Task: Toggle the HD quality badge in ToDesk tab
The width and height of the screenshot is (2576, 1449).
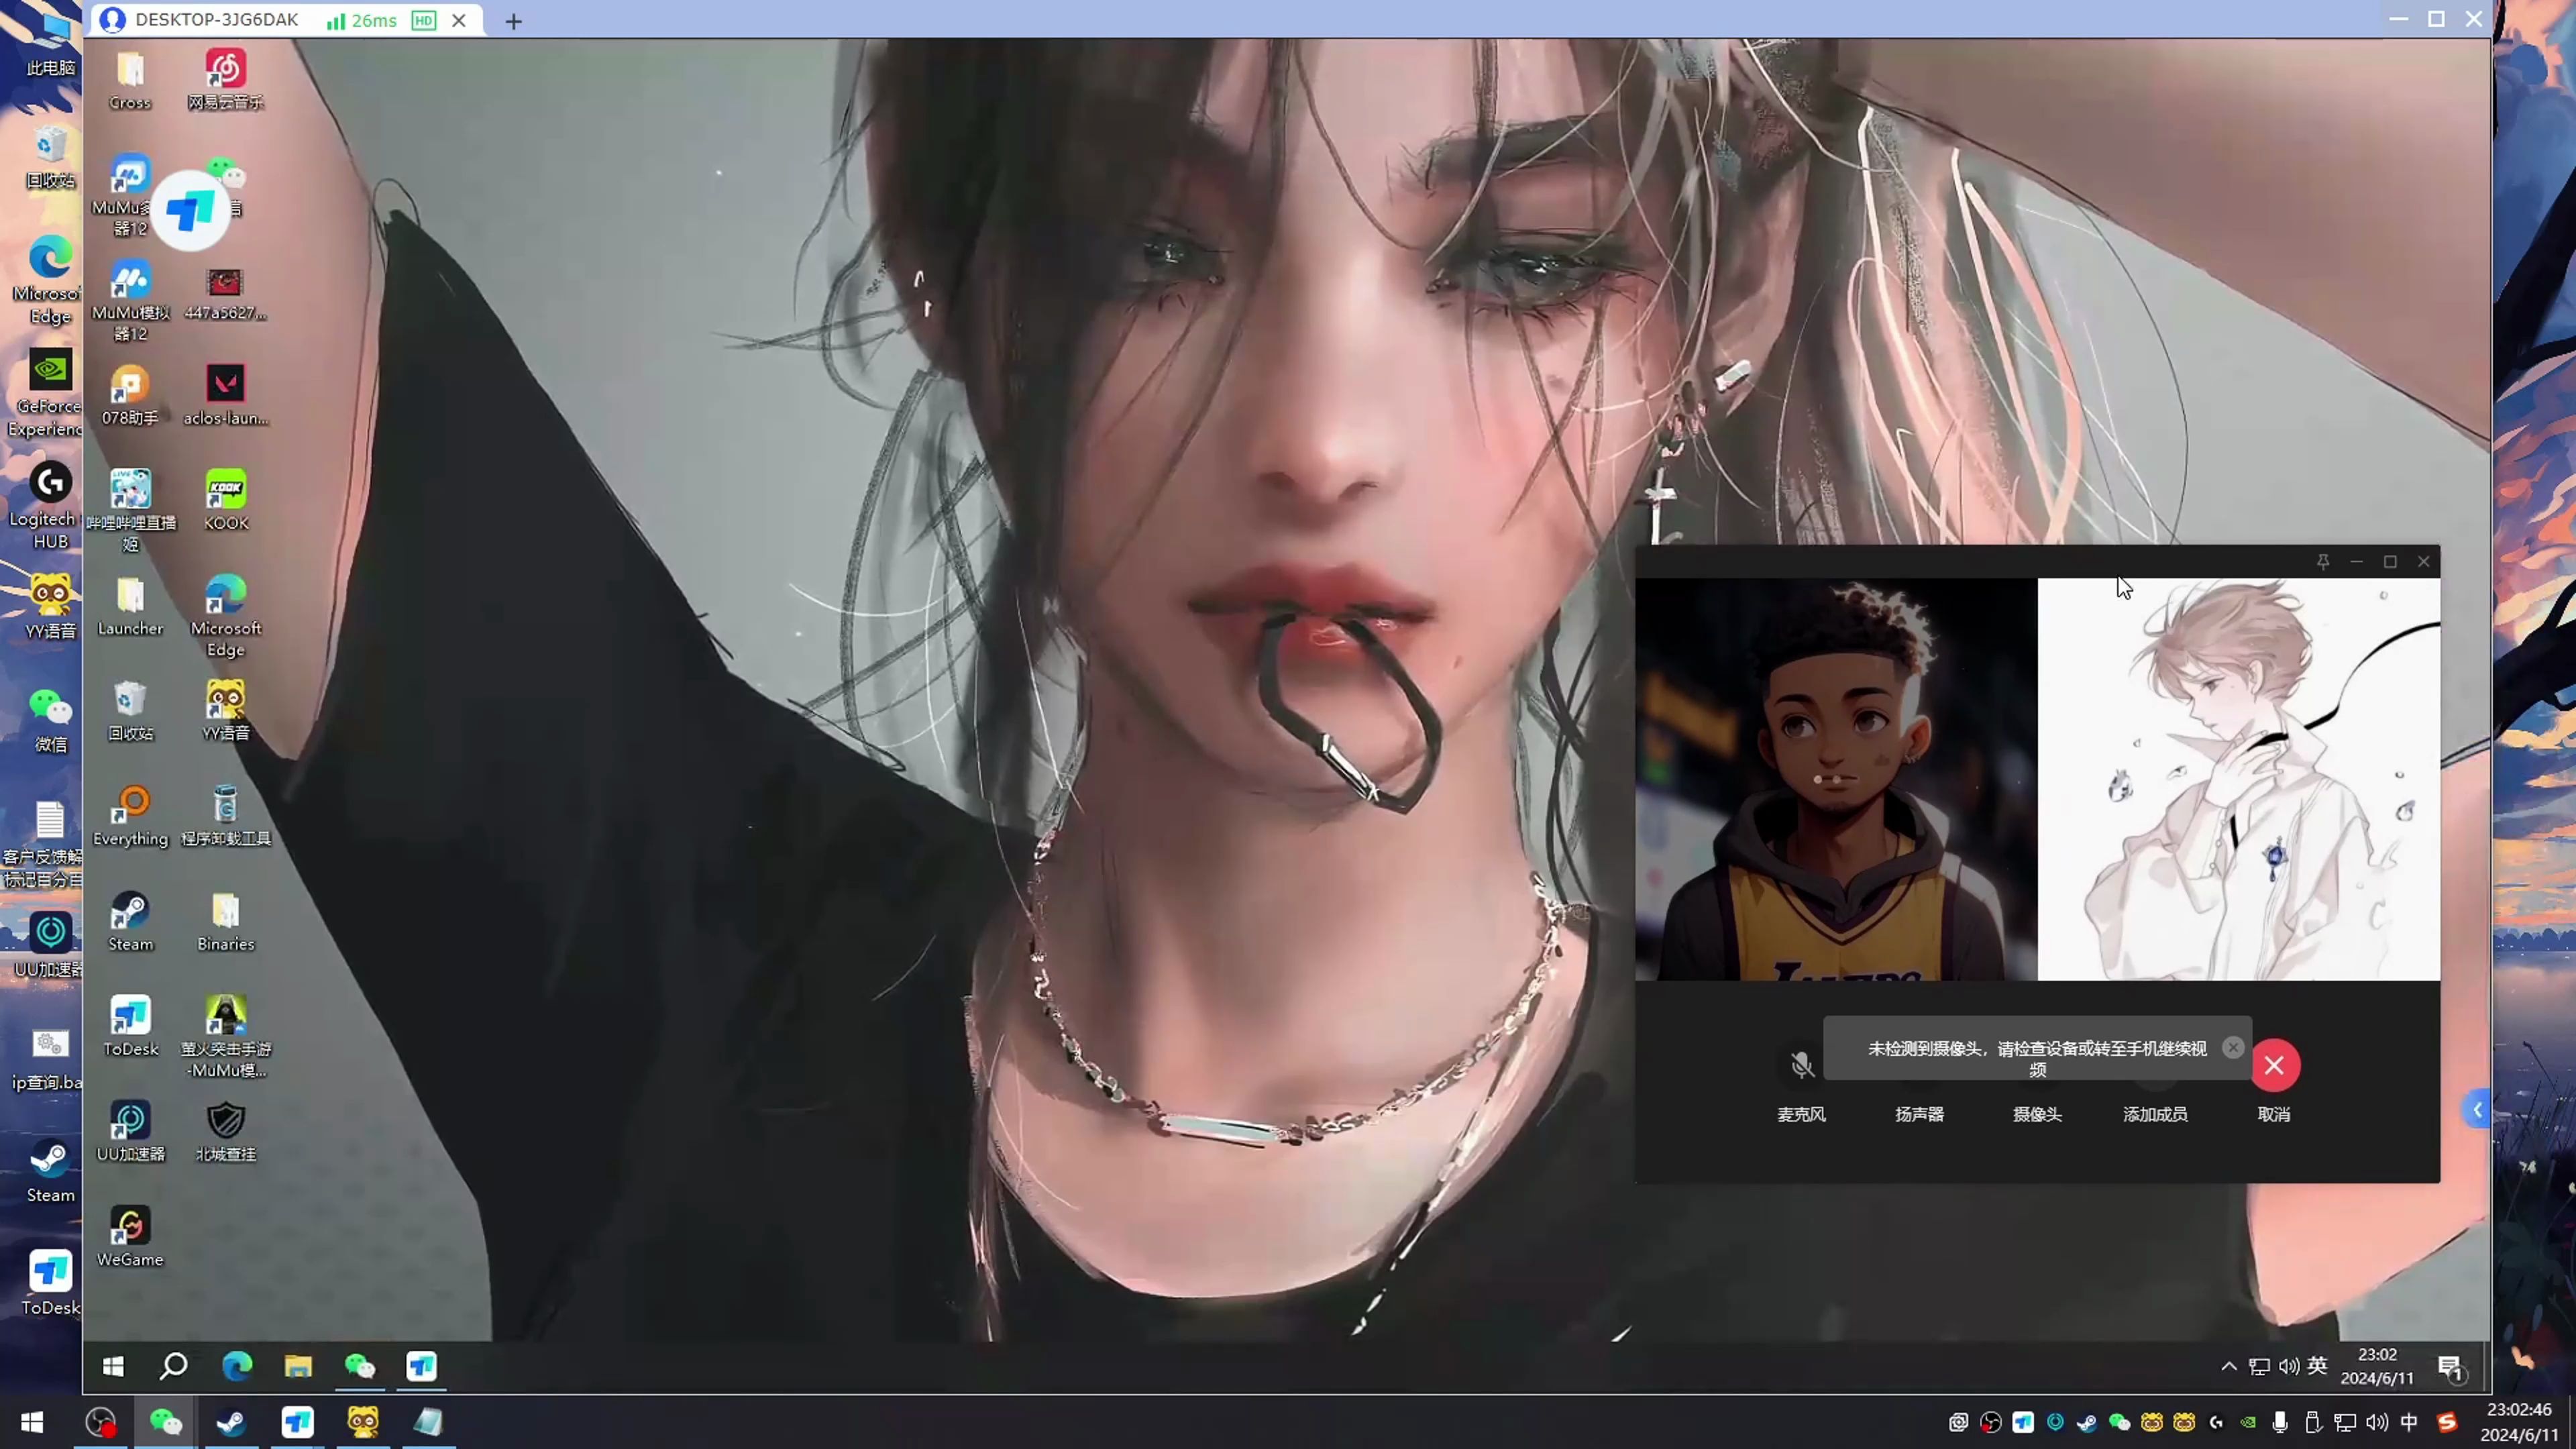Action: coord(424,20)
